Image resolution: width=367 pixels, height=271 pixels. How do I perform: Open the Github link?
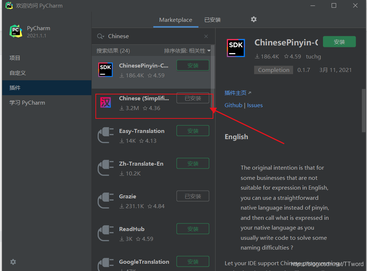[x=233, y=105]
